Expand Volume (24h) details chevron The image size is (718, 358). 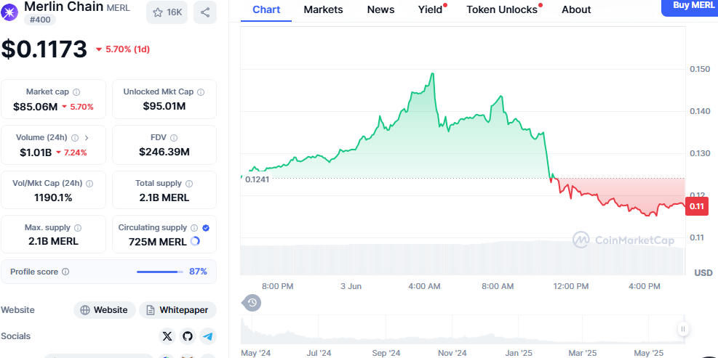click(x=87, y=138)
